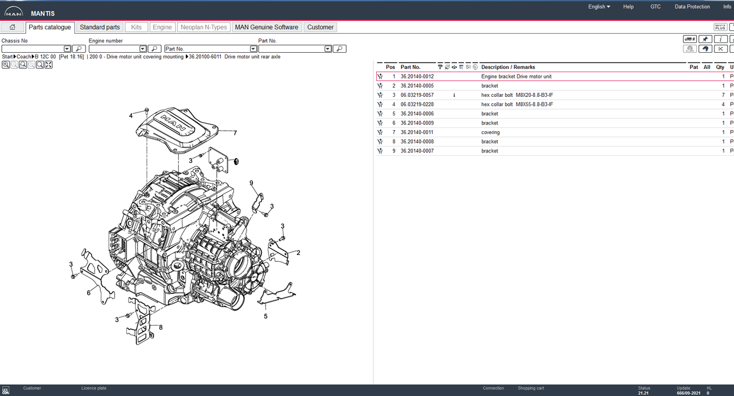Select part number 36.20140-0005
The width and height of the screenshot is (734, 396).
[417, 86]
